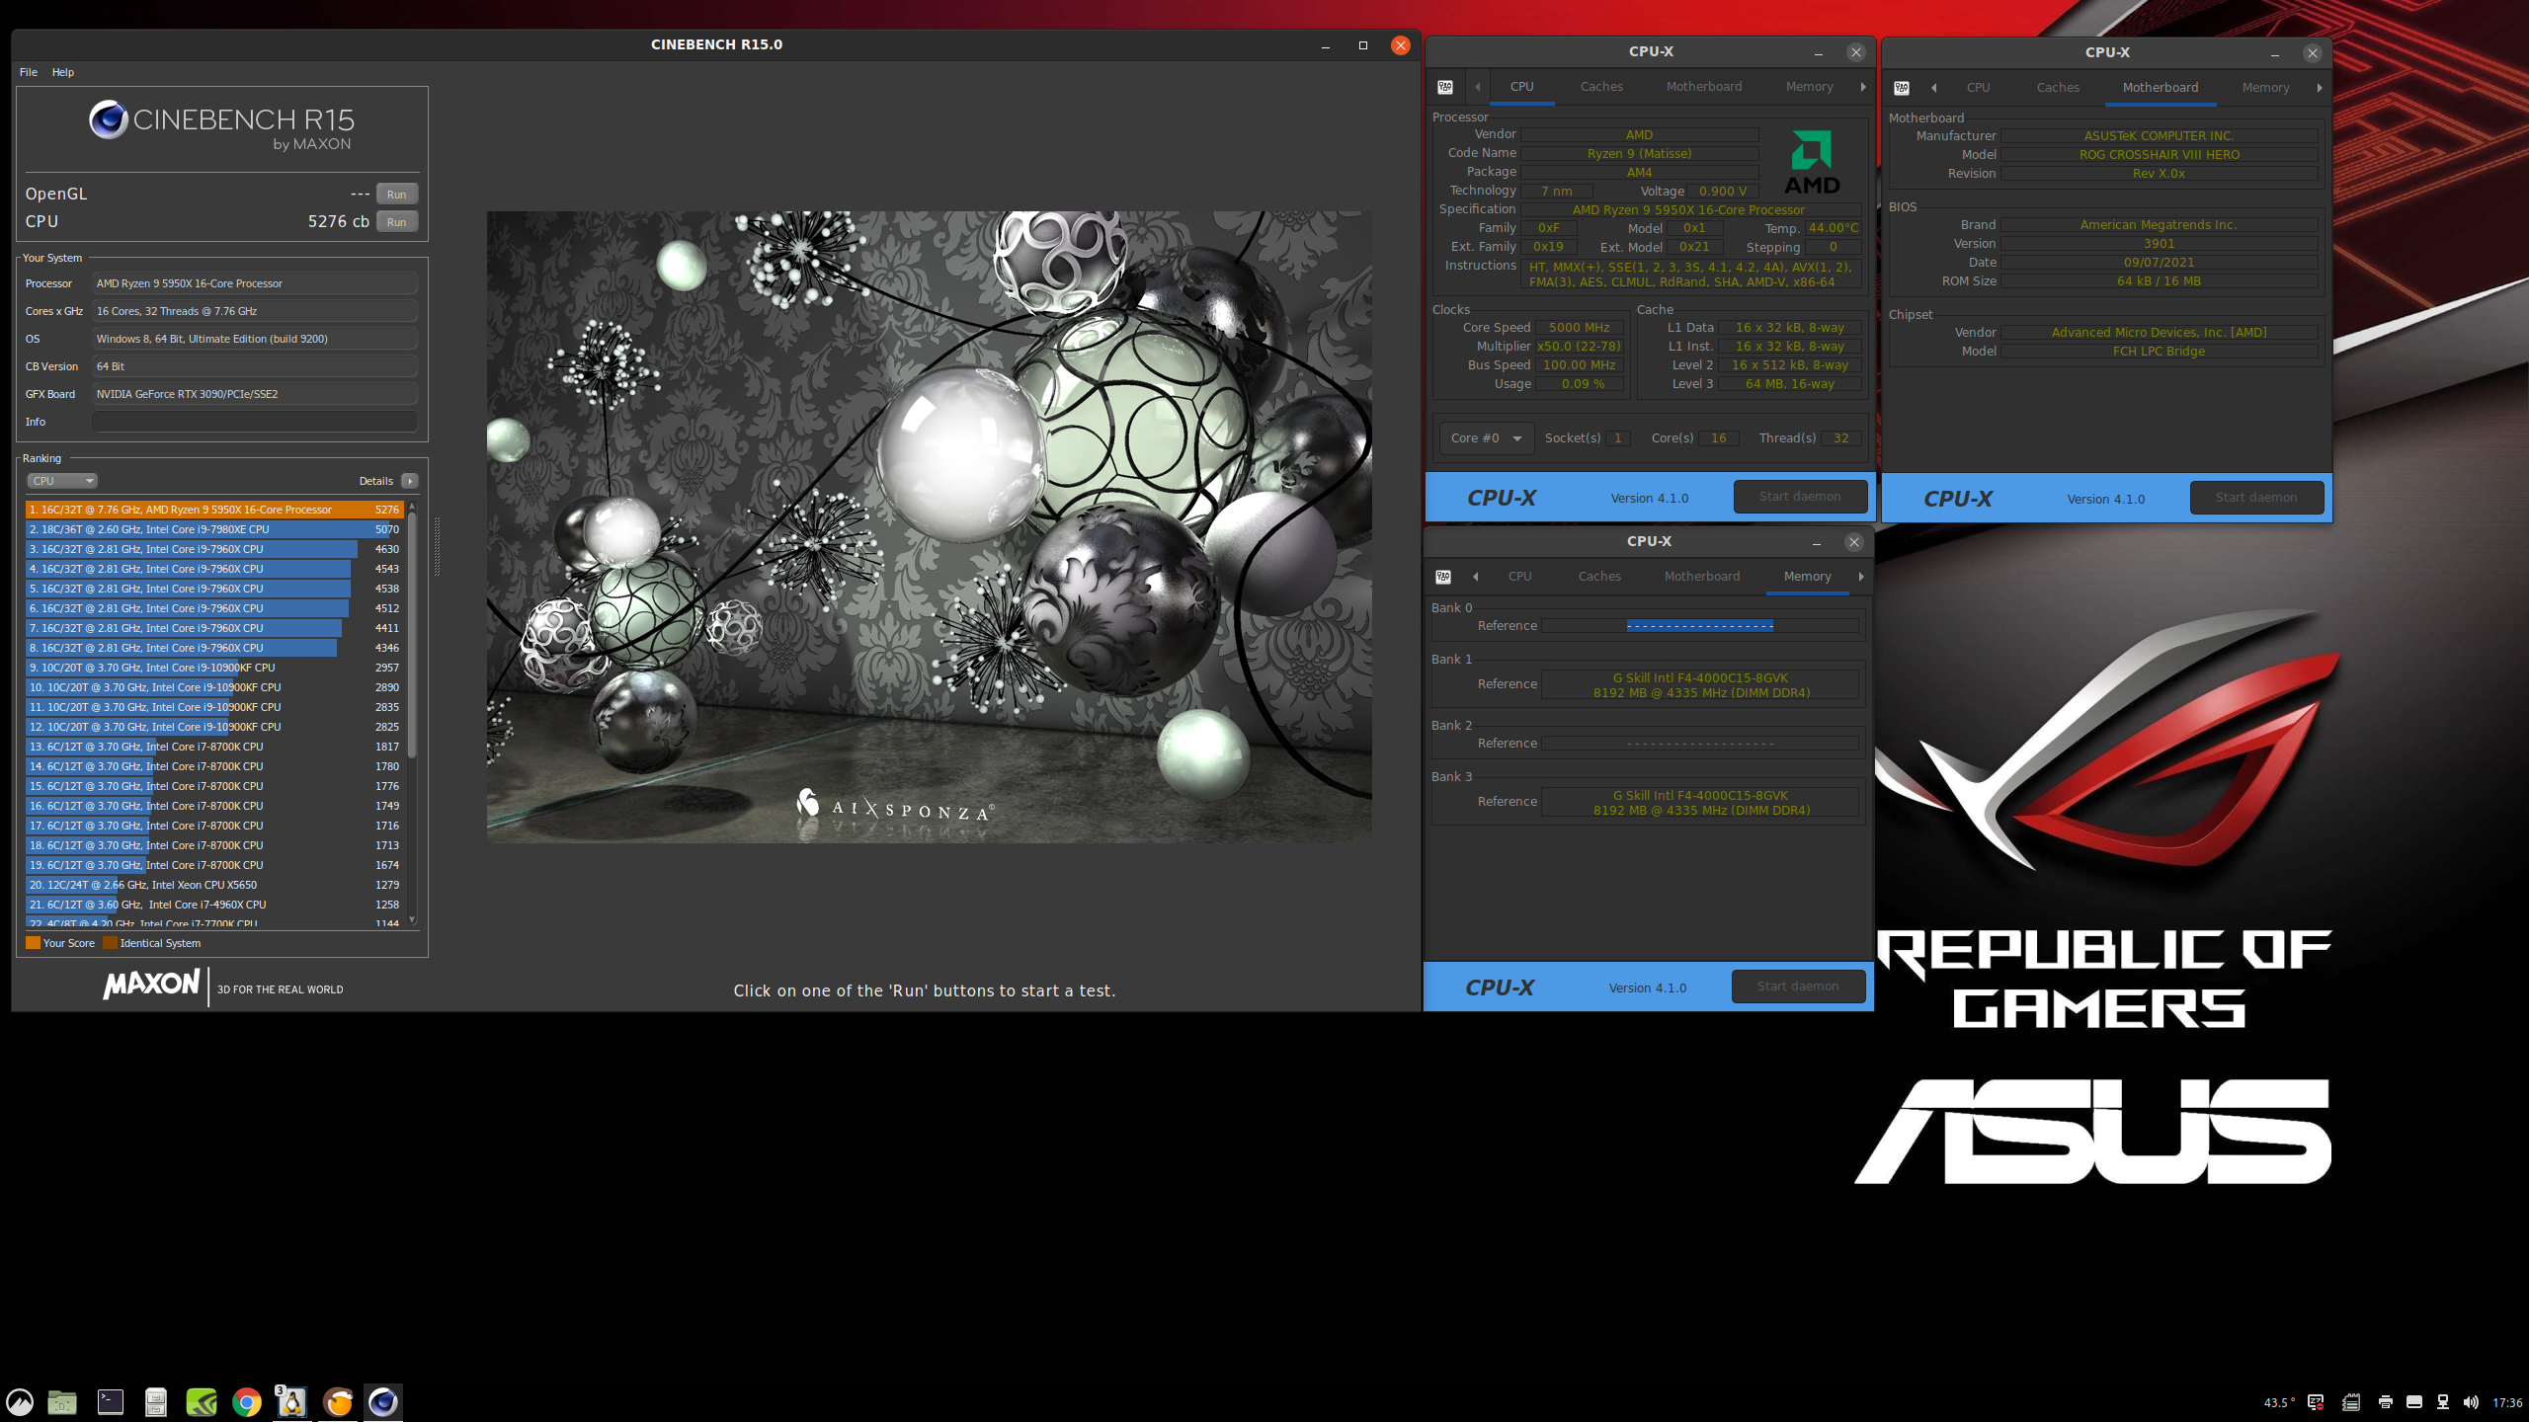Open the printer tray icon
The image size is (2529, 1422).
coord(2385,1402)
